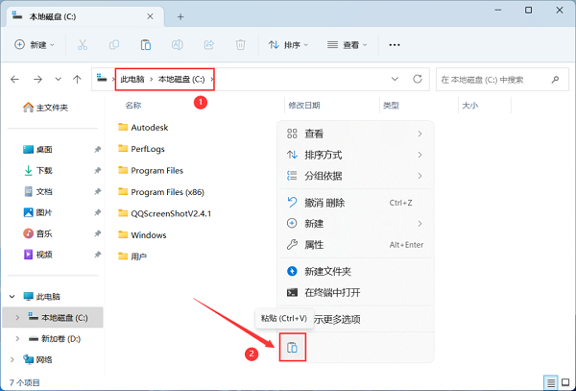Click the Paste icon in the context menu

(x=293, y=347)
